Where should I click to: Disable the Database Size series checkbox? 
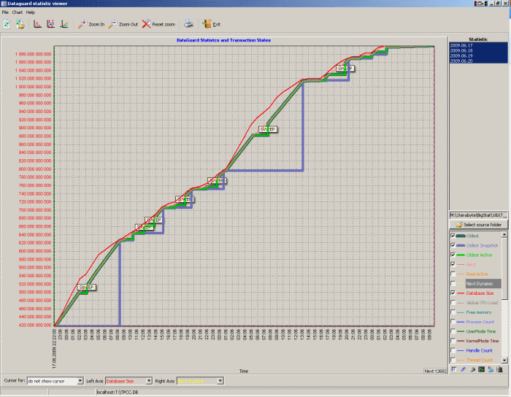click(x=453, y=293)
